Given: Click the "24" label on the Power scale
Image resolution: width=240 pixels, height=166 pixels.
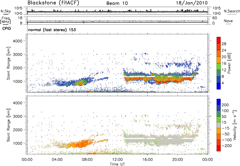Looking at the screenshot, I should point(224,50).
